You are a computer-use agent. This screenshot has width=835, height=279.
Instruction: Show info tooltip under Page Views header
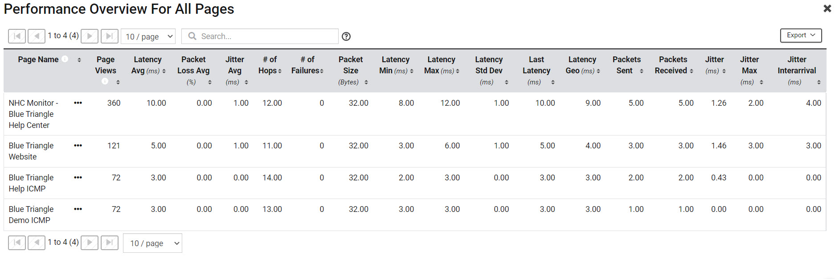pyautogui.click(x=105, y=81)
